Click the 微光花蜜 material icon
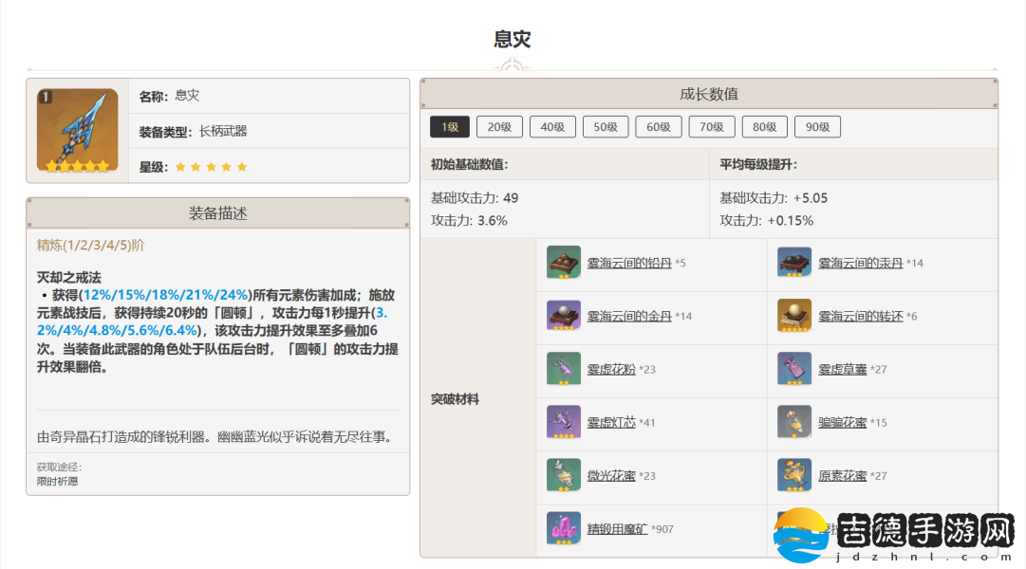This screenshot has height=569, width=1026. pyautogui.click(x=564, y=475)
